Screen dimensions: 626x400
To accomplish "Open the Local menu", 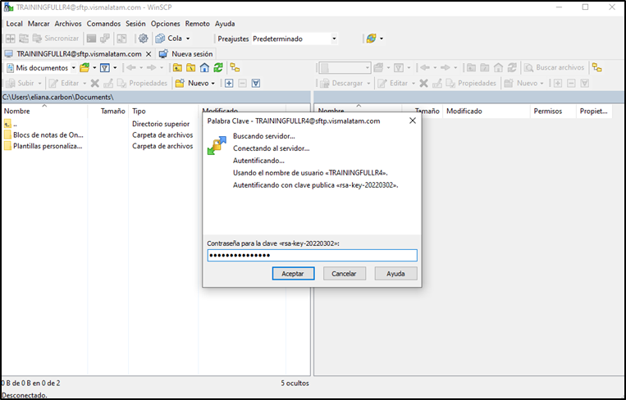I will coord(14,24).
